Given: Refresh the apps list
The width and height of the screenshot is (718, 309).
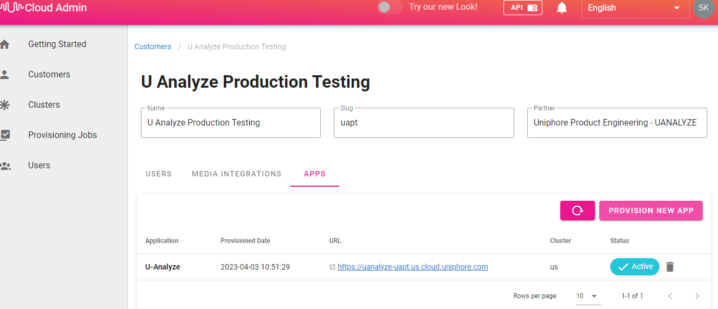Looking at the screenshot, I should point(578,211).
